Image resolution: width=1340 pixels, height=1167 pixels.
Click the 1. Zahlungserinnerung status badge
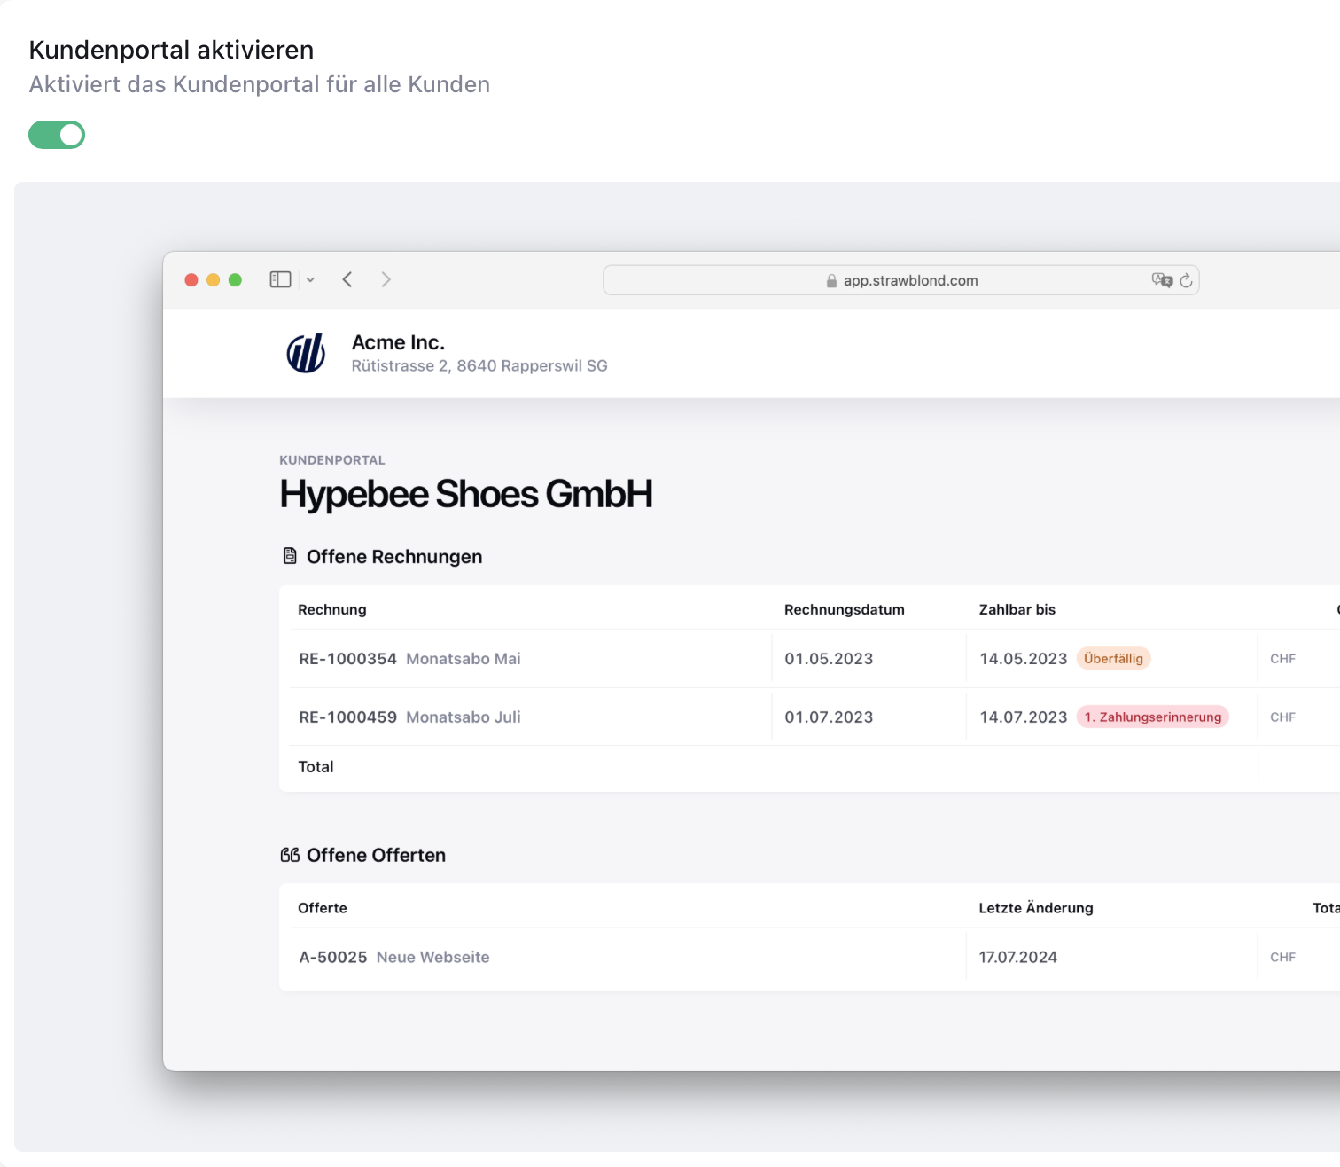point(1153,717)
